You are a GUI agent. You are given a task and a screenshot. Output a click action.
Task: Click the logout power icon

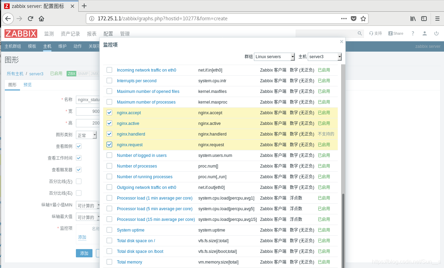[x=436, y=33]
